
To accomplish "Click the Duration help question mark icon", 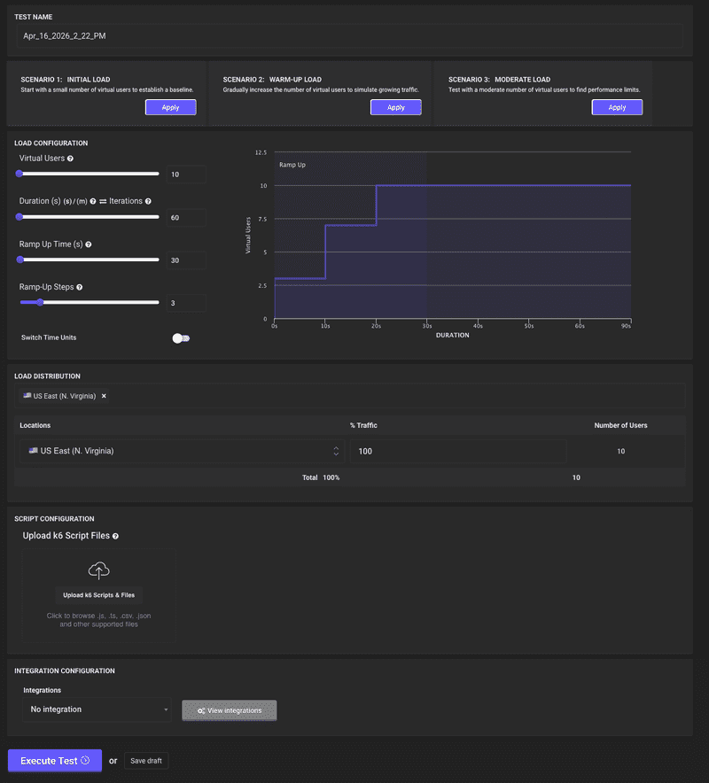I will [x=93, y=202].
